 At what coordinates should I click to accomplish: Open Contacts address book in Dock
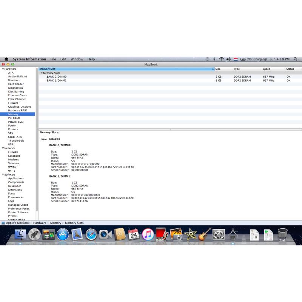point(120,234)
